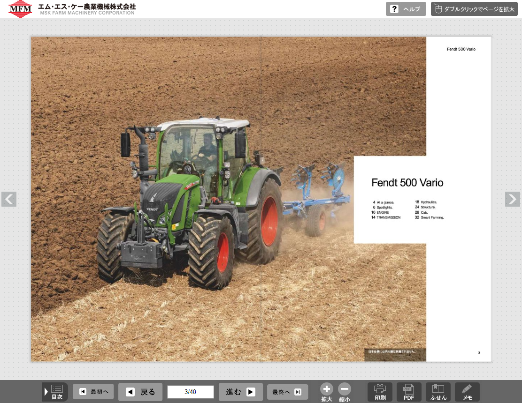Image resolution: width=522 pixels, height=403 pixels.
Task: Open the ヘルプ help button
Action: 406,9
